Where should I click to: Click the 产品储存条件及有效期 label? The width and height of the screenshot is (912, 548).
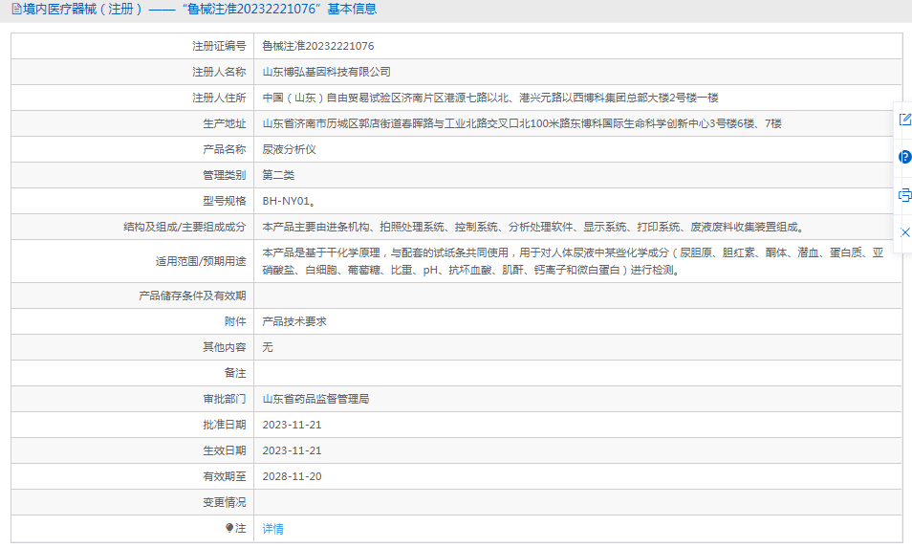click(x=192, y=296)
